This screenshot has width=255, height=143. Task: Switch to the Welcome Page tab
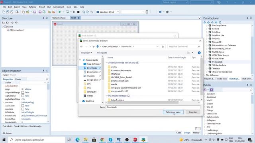pyautogui.click(x=59, y=18)
